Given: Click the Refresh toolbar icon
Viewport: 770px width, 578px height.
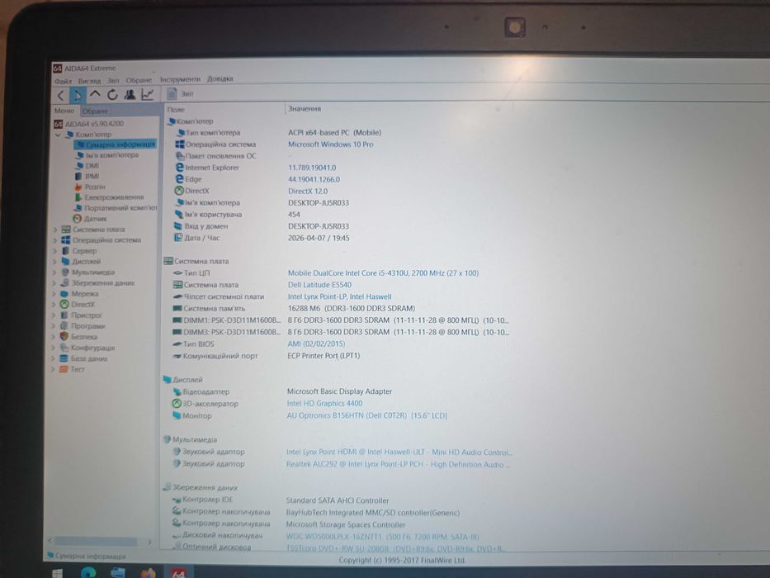Looking at the screenshot, I should [112, 95].
